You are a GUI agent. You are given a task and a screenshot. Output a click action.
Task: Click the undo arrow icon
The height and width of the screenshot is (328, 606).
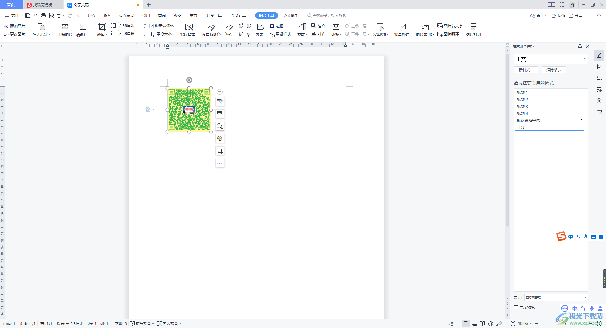59,15
